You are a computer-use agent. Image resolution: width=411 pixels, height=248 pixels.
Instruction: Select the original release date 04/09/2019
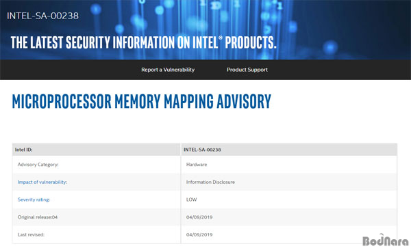pyautogui.click(x=199, y=217)
